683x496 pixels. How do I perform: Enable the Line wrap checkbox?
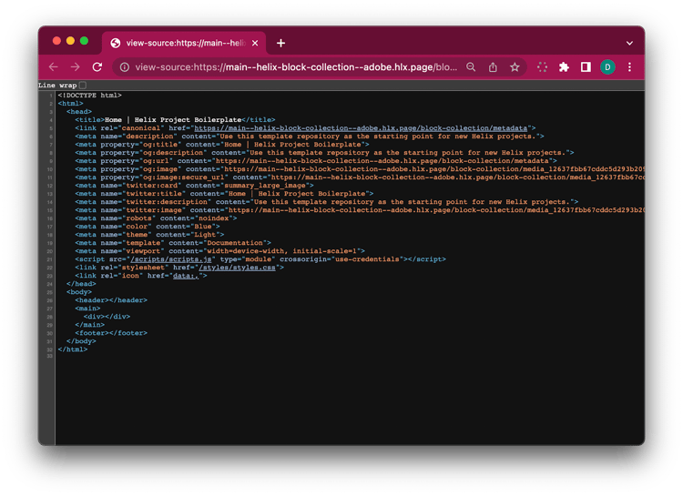[83, 85]
